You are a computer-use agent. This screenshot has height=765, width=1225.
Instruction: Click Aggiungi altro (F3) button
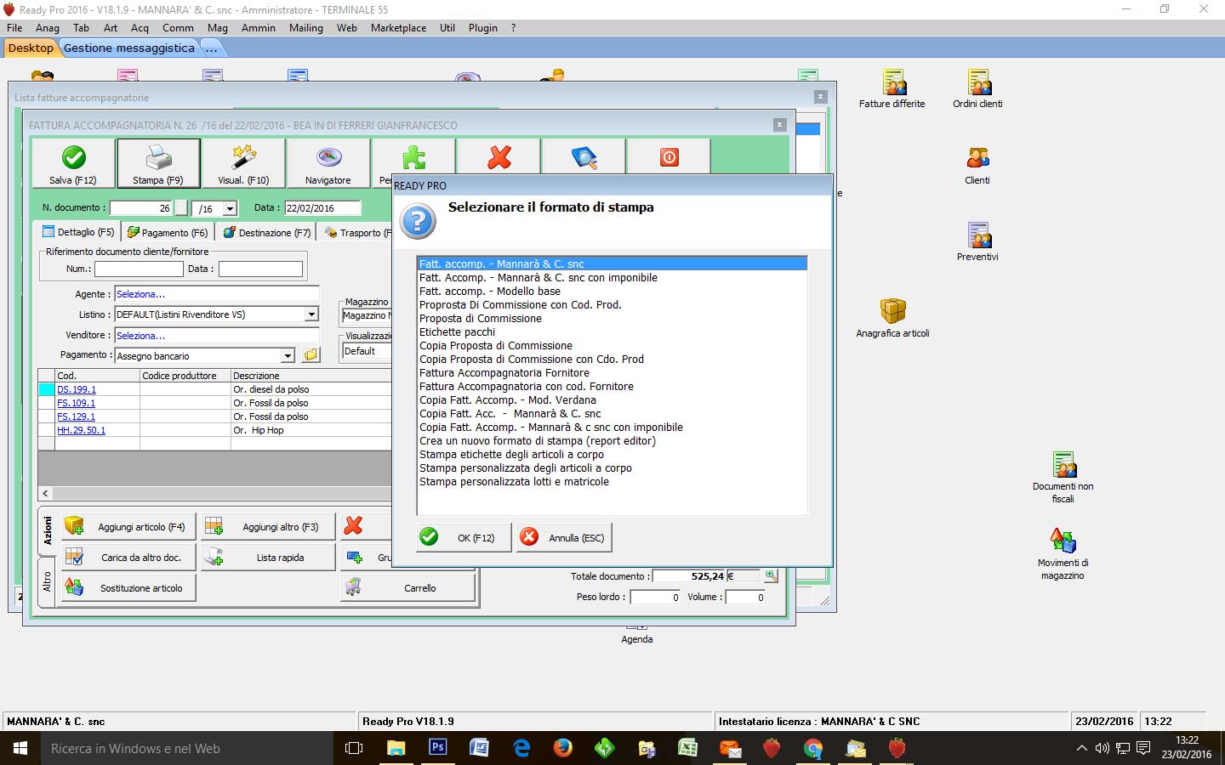tap(268, 527)
